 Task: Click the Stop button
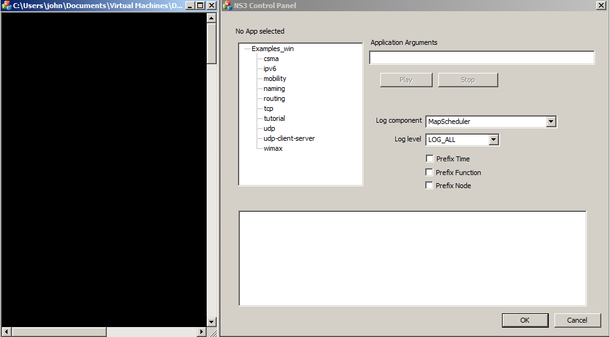click(468, 80)
